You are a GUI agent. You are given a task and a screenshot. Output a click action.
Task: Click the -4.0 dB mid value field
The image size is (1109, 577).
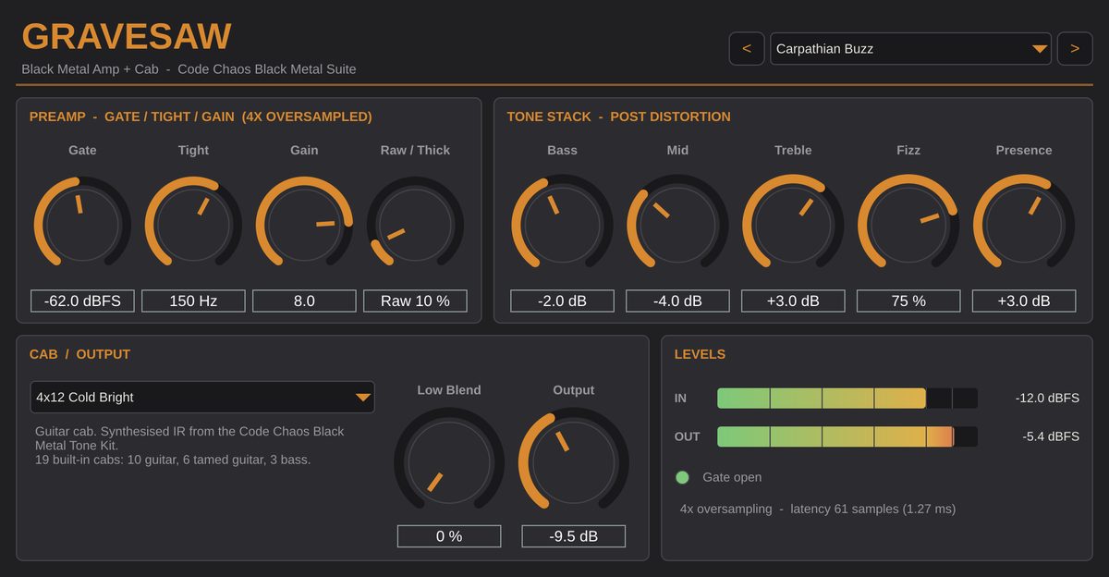677,301
